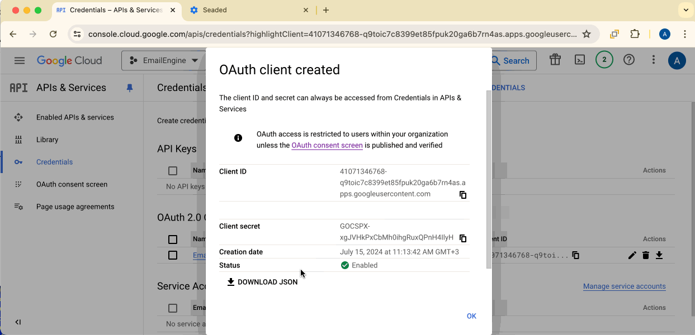
Task: Download the OAuth client key from Actions
Action: [x=659, y=255]
